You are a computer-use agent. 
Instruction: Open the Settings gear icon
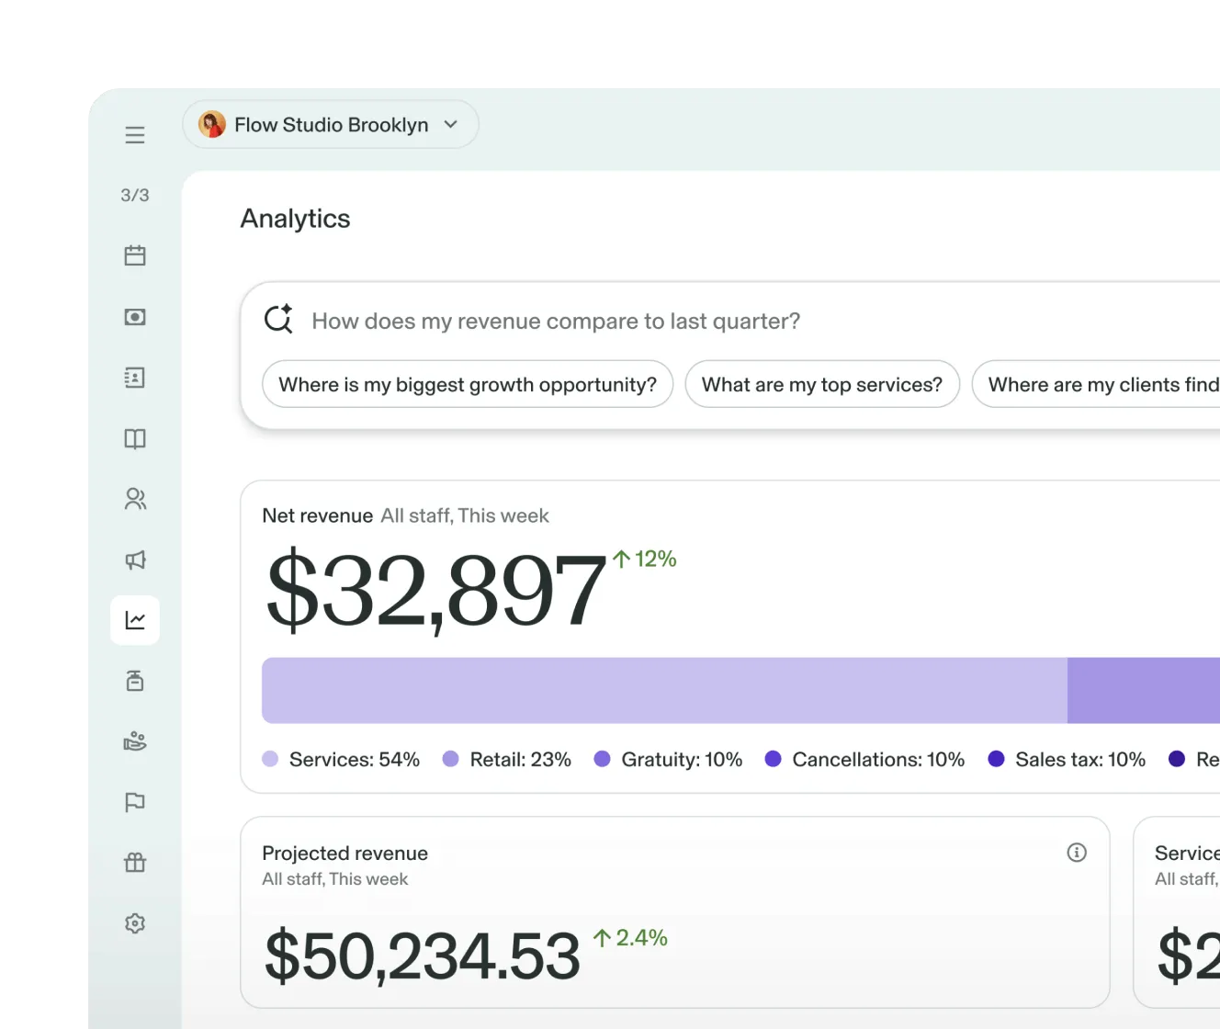(135, 923)
